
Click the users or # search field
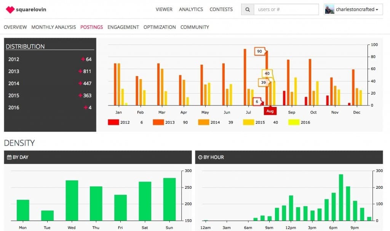[286, 10]
